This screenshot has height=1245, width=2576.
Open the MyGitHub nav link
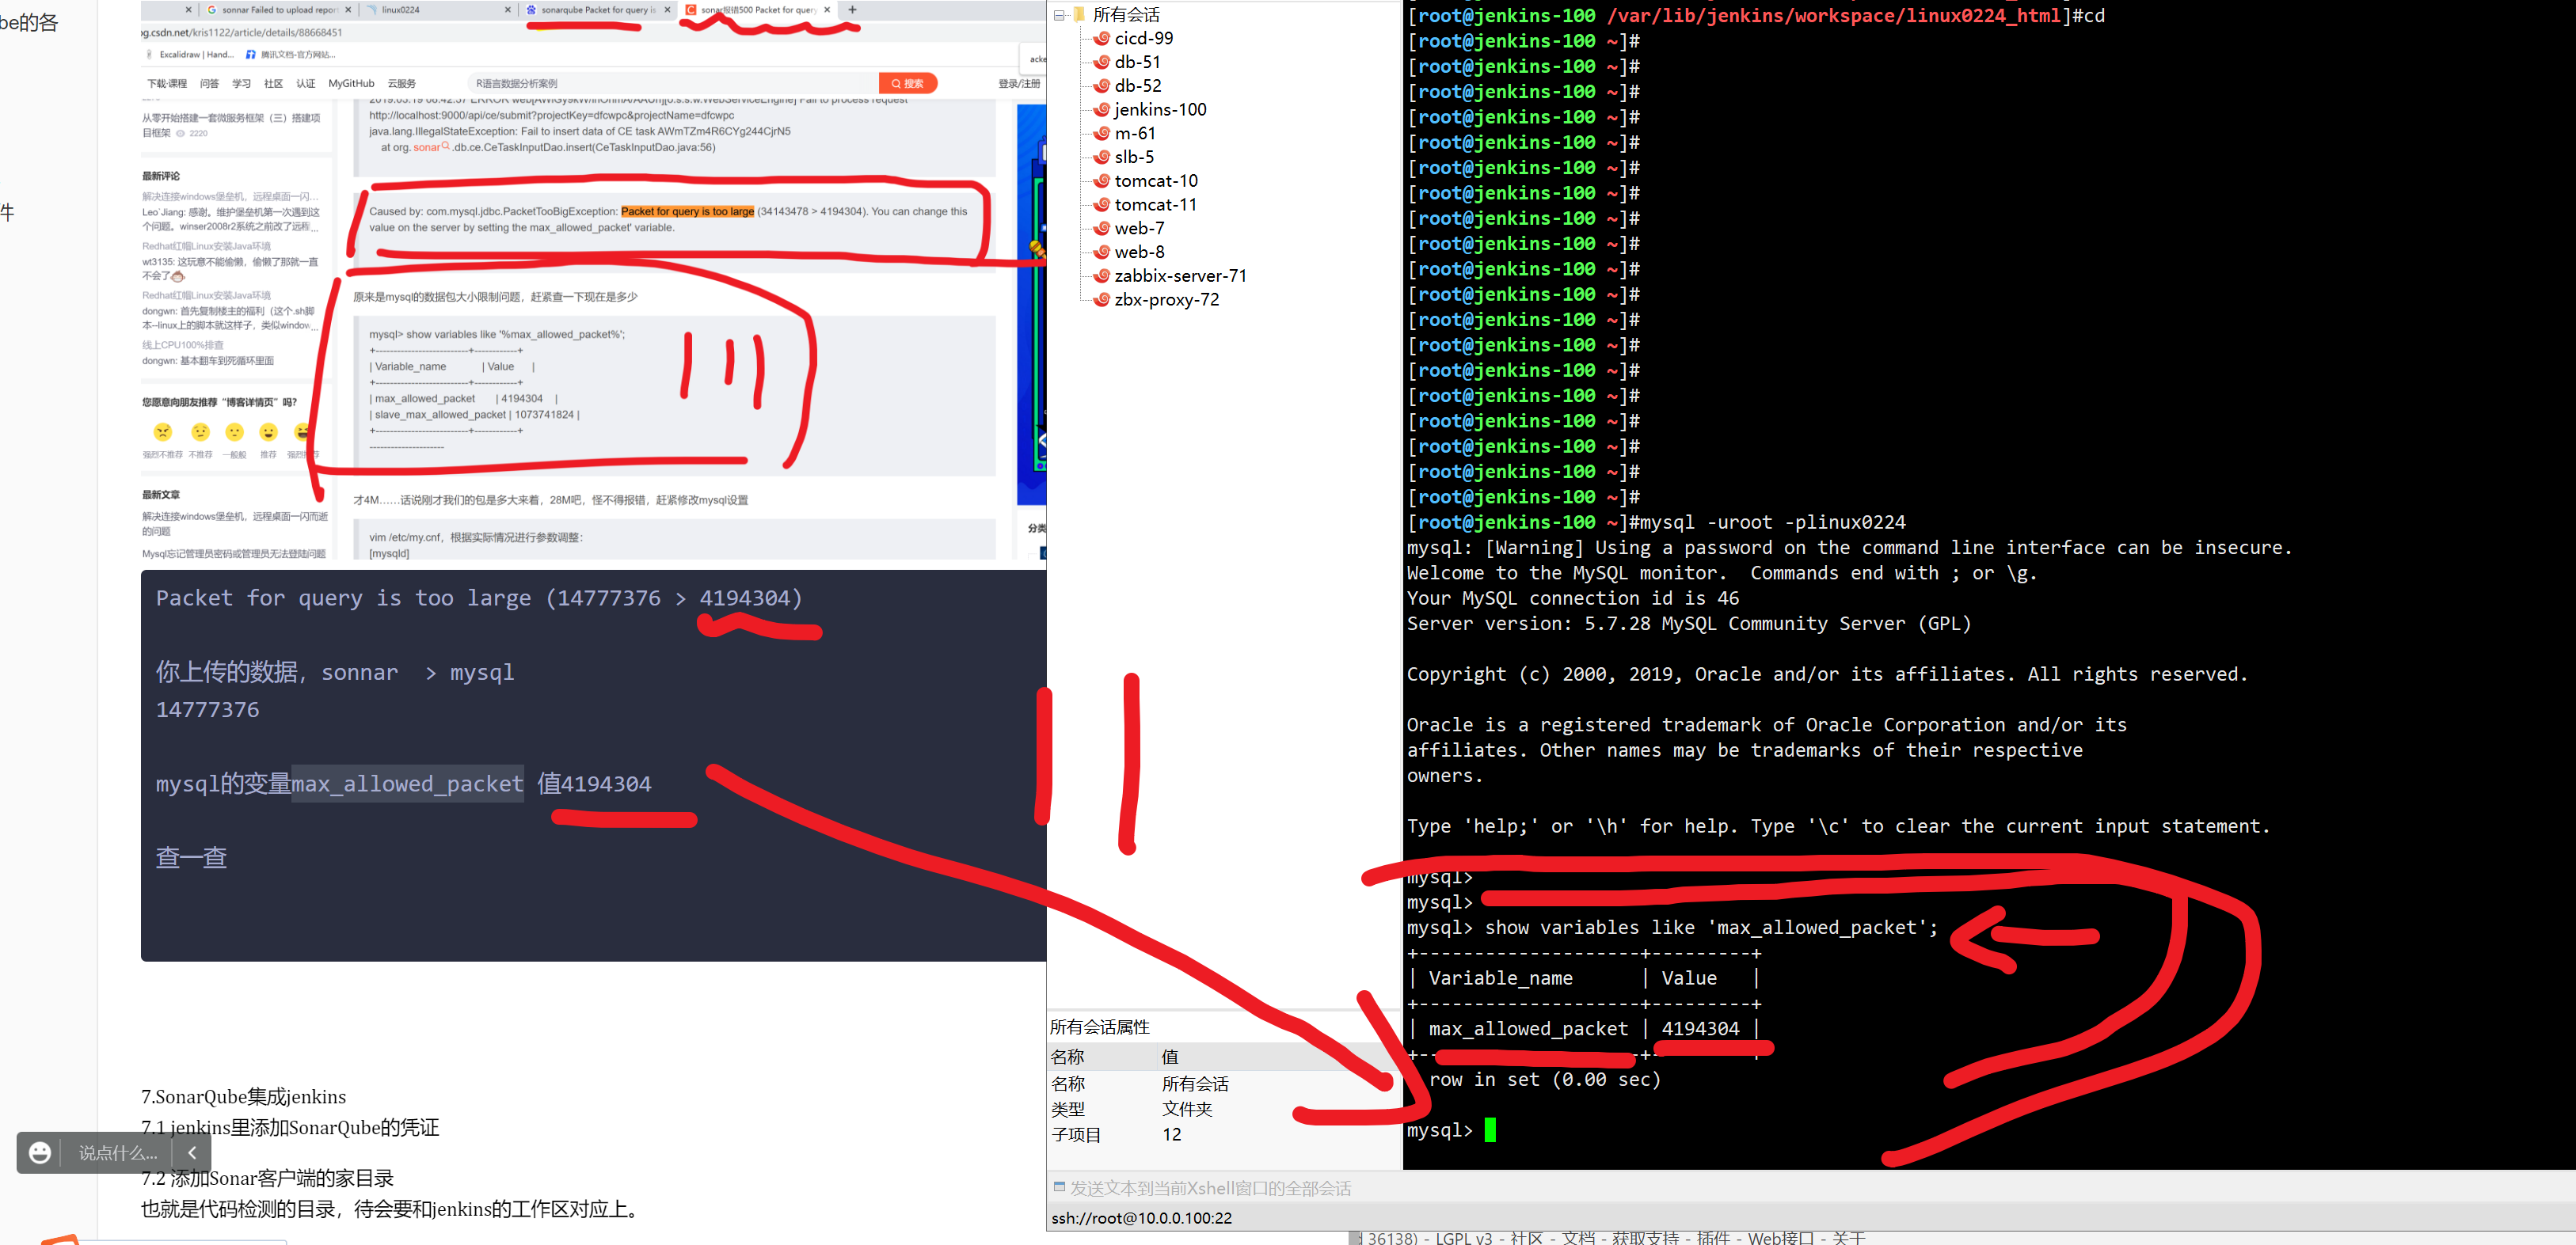click(x=351, y=84)
